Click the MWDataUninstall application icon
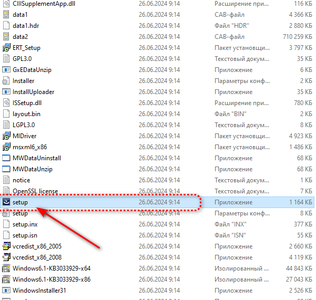This screenshot has width=316, height=300. coord(6,158)
